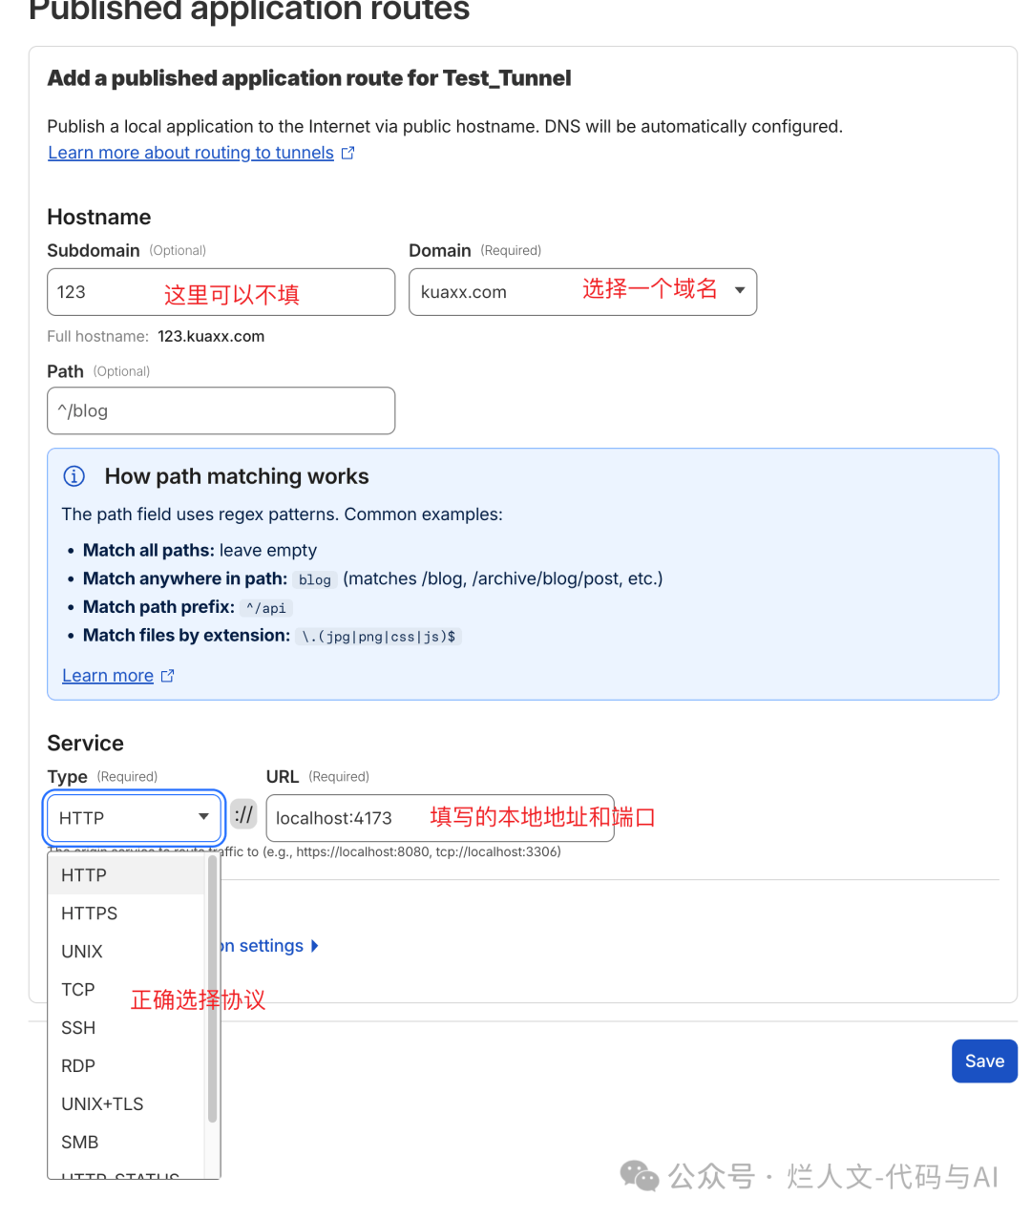Choose RDP from the list
The width and height of the screenshot is (1031, 1218).
point(78,1066)
